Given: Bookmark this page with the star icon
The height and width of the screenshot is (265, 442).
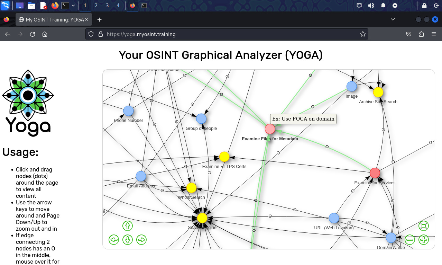Looking at the screenshot, I should [x=362, y=34].
